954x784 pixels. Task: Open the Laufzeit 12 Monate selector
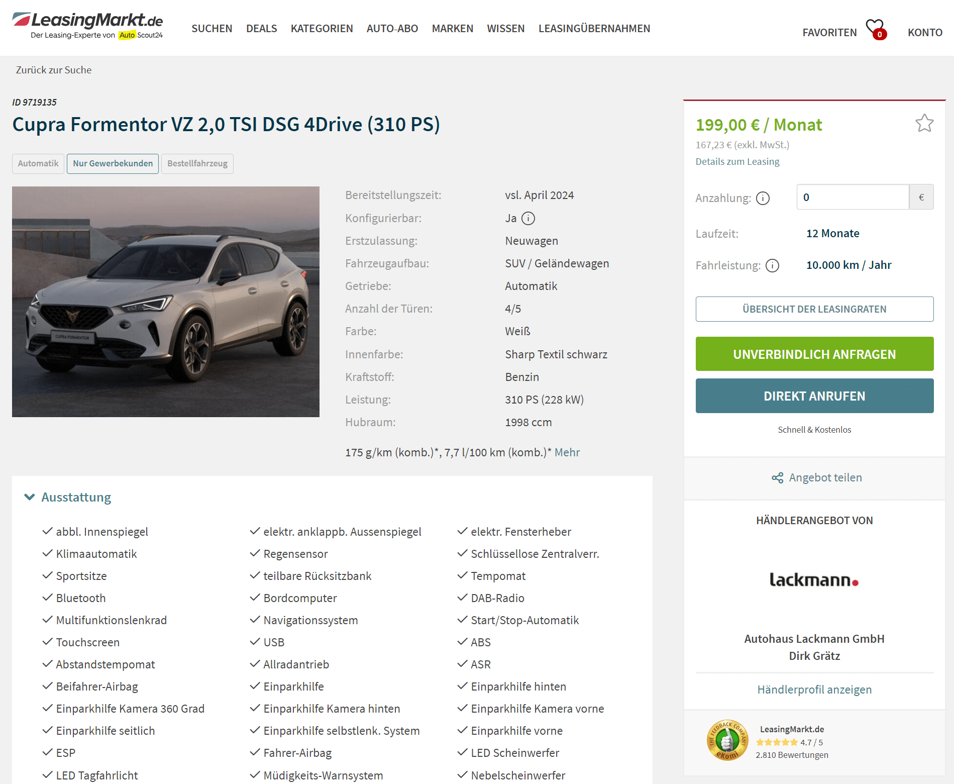pos(832,233)
